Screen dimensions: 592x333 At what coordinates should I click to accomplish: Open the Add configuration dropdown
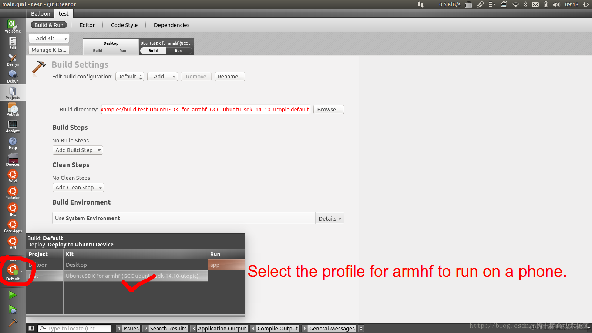click(x=162, y=77)
